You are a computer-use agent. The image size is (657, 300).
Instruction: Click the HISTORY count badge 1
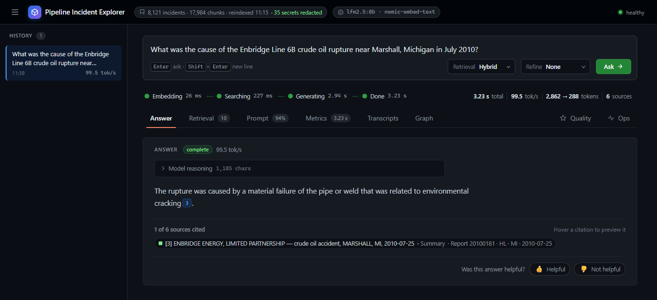[40, 36]
